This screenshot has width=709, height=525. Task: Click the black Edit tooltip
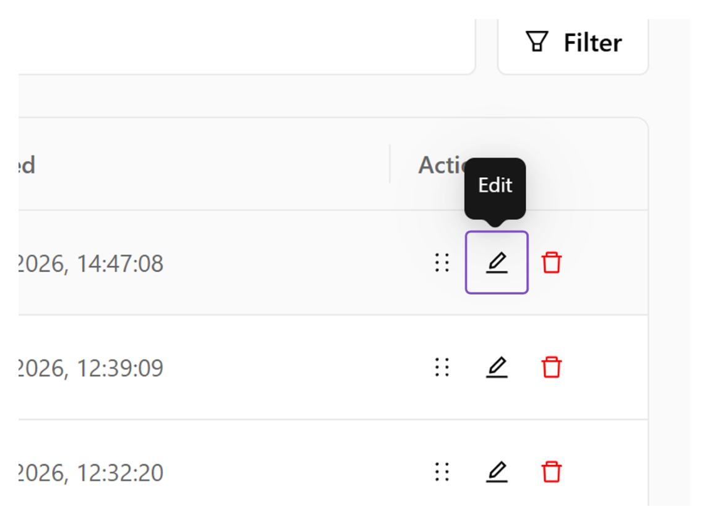tap(495, 188)
